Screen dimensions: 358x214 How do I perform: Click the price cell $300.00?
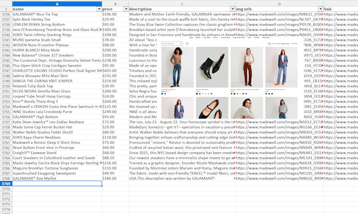pyautogui.click(x=115, y=29)
